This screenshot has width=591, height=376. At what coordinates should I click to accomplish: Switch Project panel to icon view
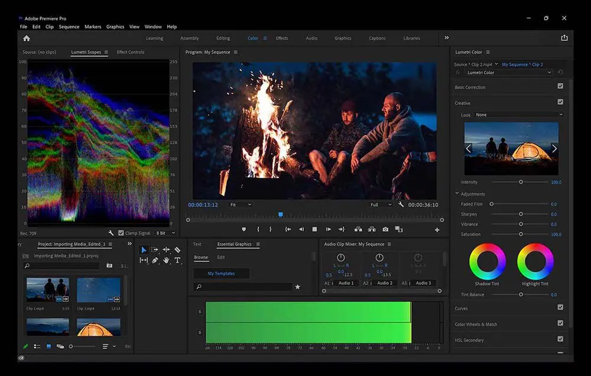tap(48, 346)
